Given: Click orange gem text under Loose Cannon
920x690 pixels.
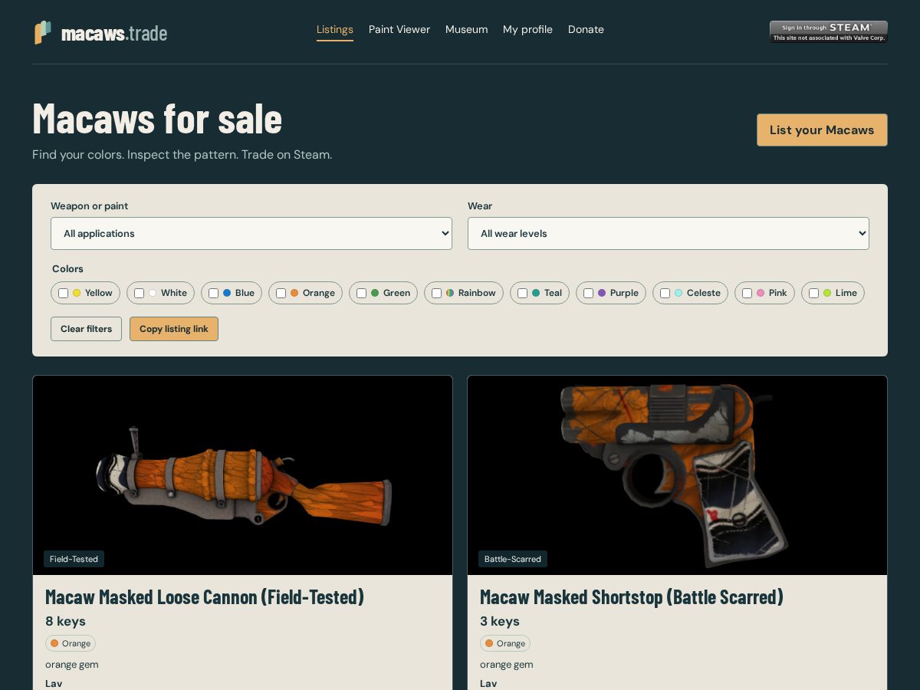Looking at the screenshot, I should pos(72,665).
